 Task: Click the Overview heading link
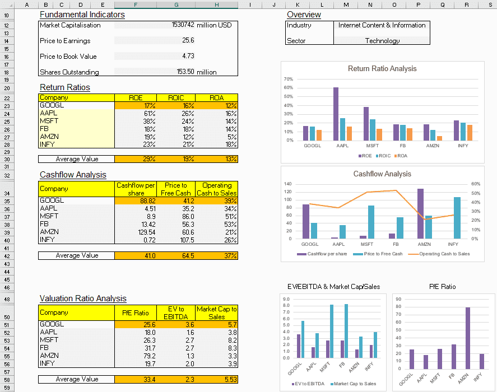pos(304,15)
